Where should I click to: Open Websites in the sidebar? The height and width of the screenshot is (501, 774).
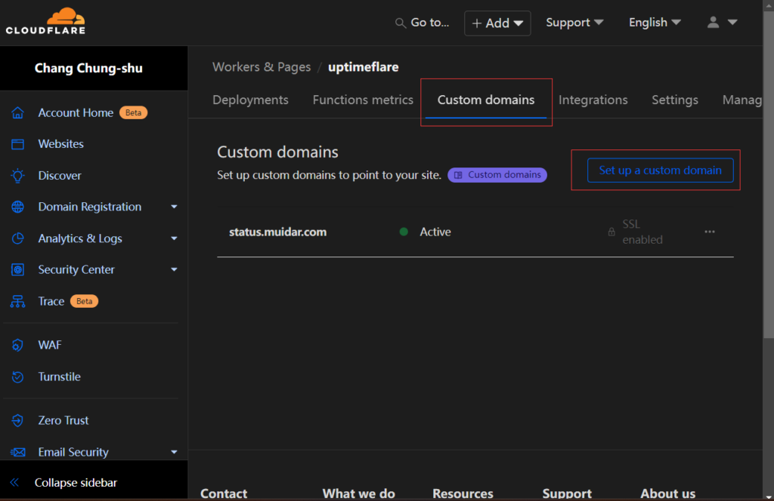point(60,144)
